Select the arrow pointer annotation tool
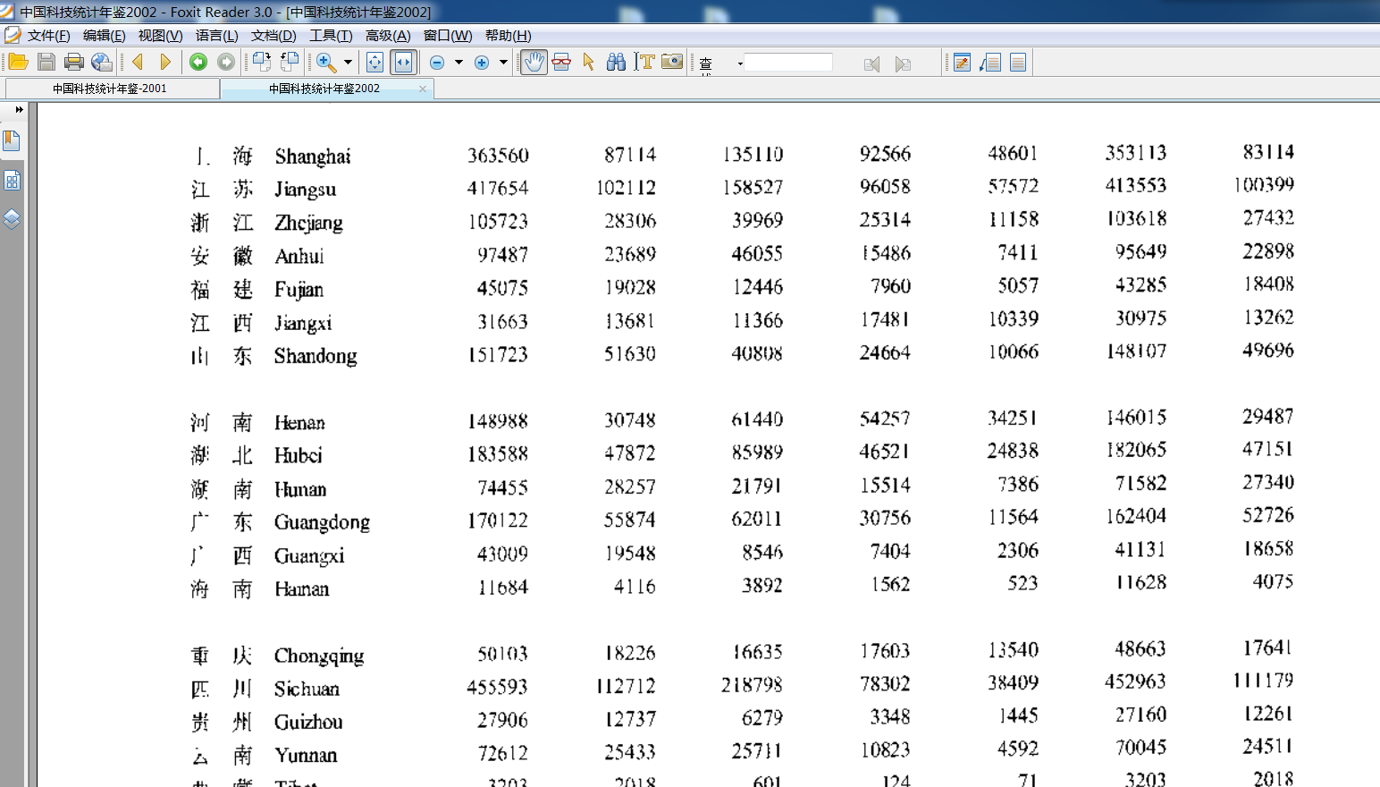This screenshot has height=787, width=1380. pyautogui.click(x=588, y=62)
